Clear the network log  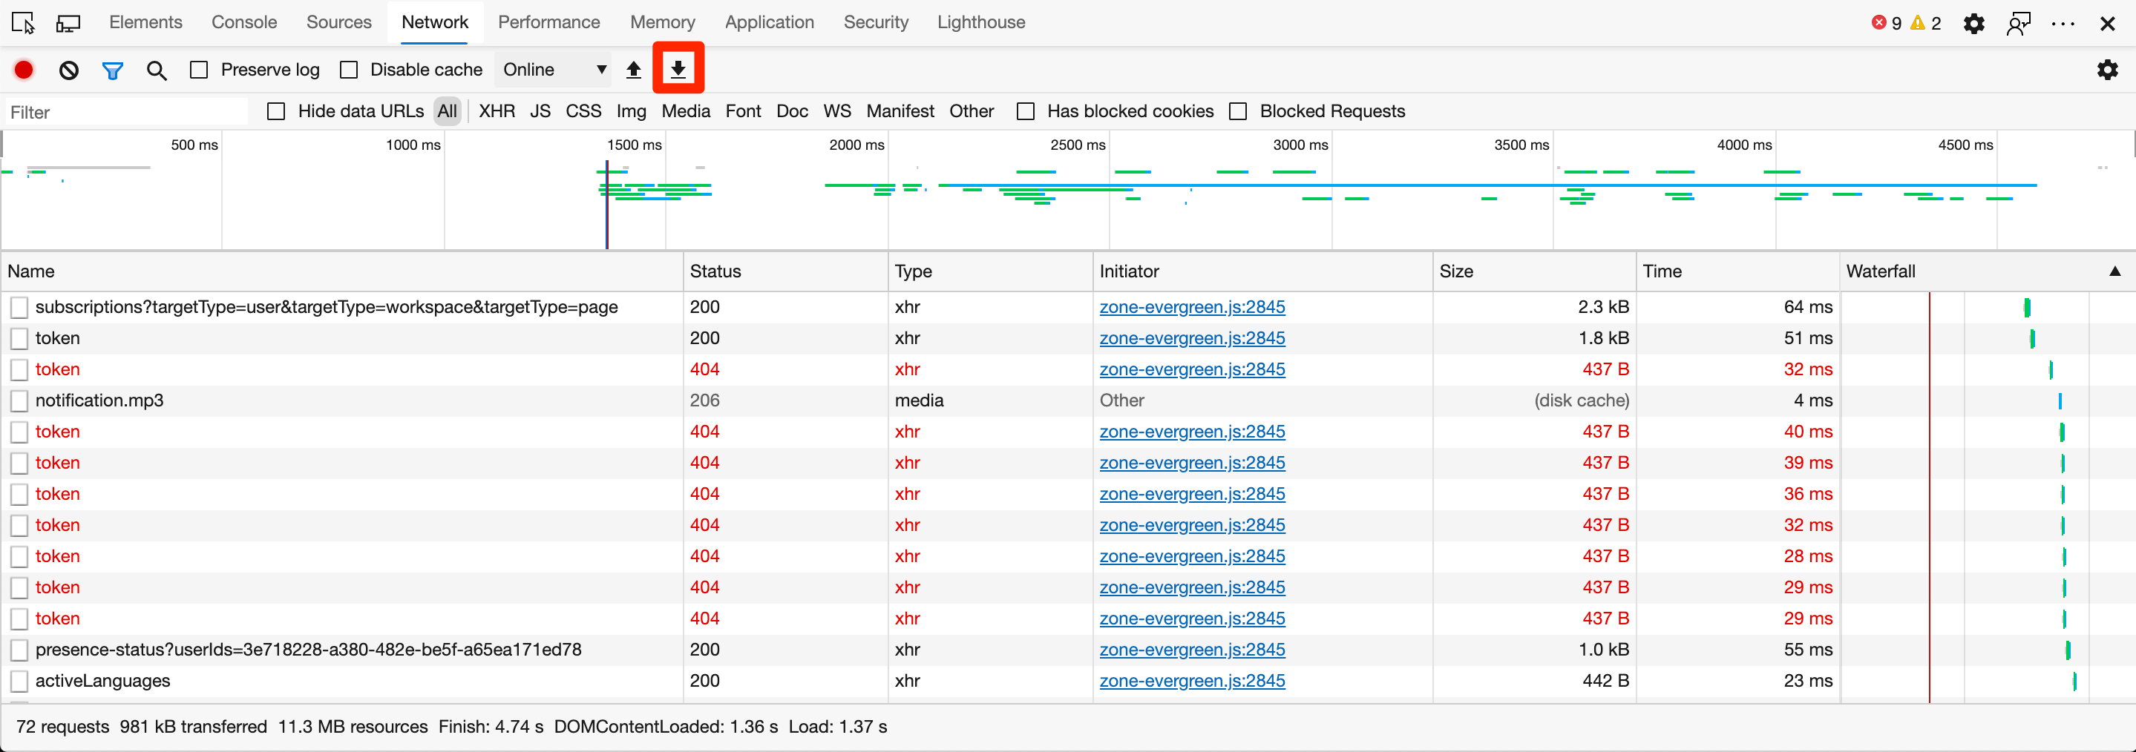coord(68,70)
